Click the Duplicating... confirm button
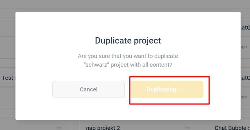Viewport: 250px width, 130px height. coord(167,89)
